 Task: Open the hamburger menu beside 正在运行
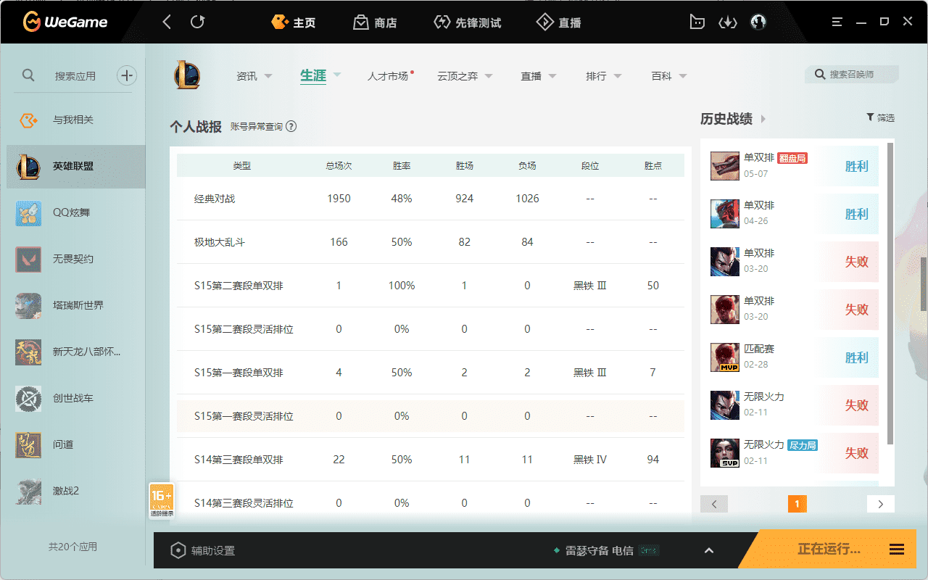coord(897,550)
